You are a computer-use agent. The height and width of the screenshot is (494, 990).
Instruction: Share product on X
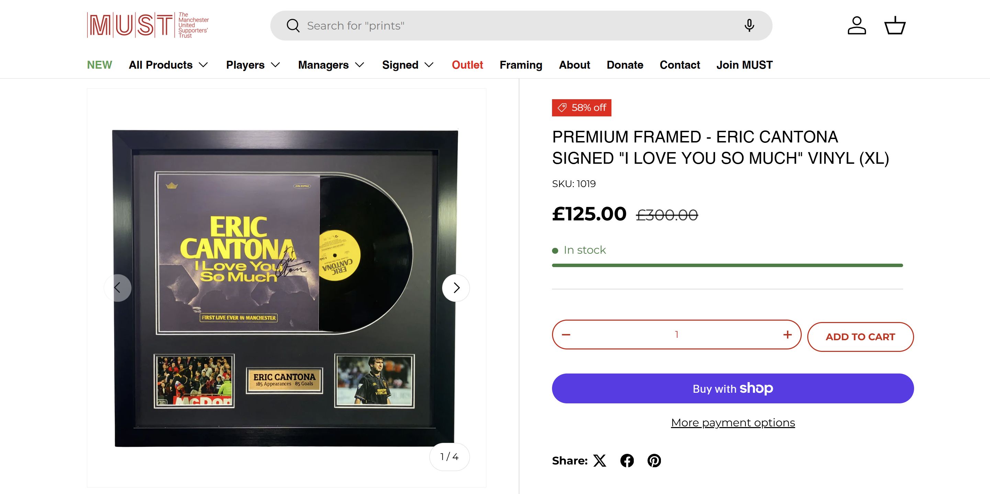pyautogui.click(x=599, y=460)
